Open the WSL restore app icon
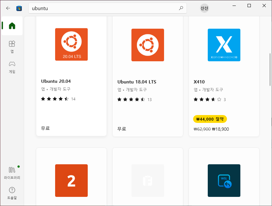The height and width of the screenshot is (206, 272). click(224, 181)
